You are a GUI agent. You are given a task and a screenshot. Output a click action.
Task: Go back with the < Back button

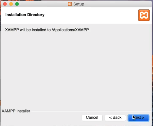(115, 118)
